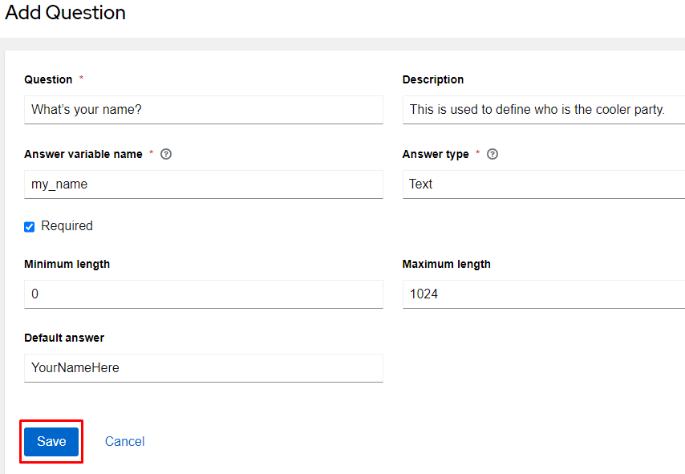The width and height of the screenshot is (685, 474).
Task: Click the Maximum length field showing 1024
Action: (x=543, y=294)
